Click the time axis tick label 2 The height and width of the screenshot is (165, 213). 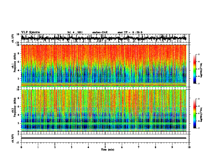point(55,147)
